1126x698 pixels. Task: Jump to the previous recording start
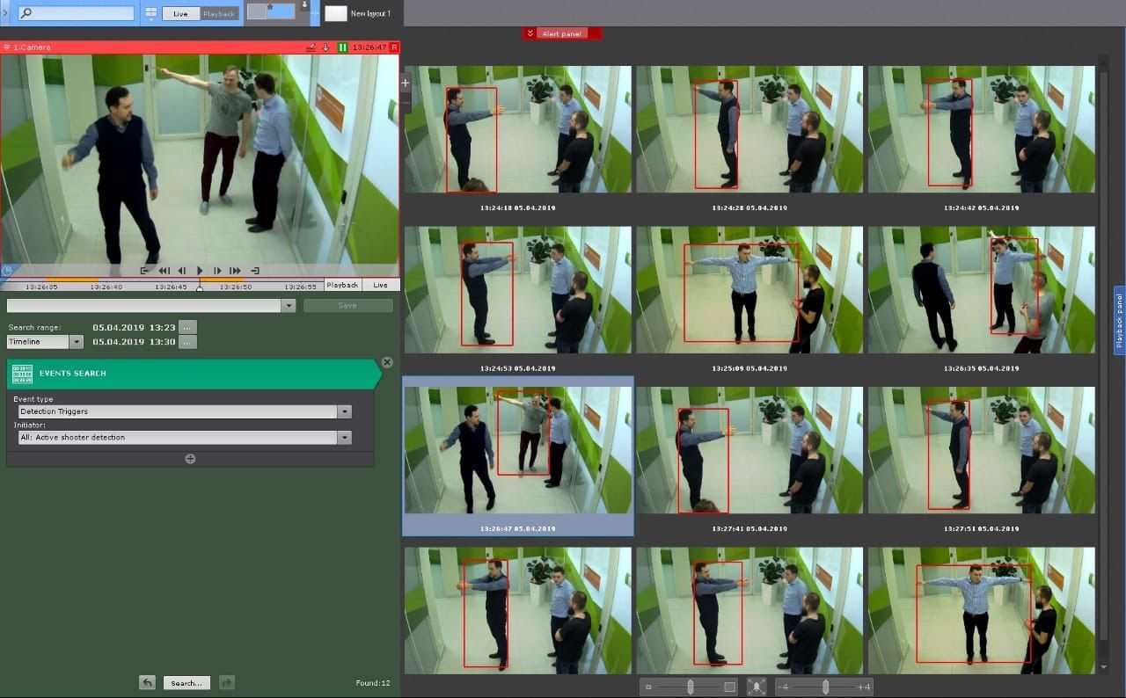145,271
